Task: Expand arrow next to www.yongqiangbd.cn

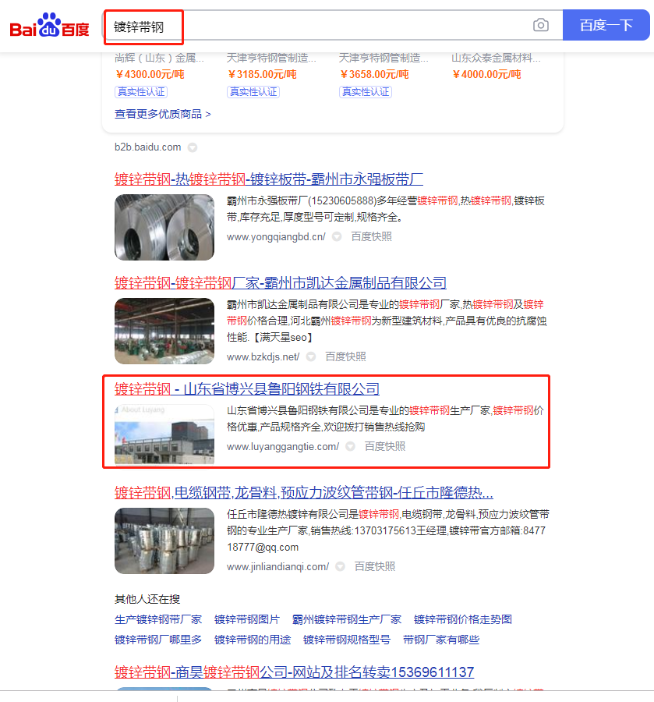Action: click(337, 237)
